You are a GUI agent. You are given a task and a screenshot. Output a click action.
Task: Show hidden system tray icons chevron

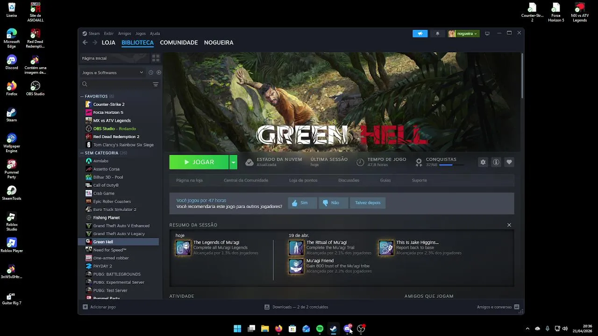[x=527, y=329]
